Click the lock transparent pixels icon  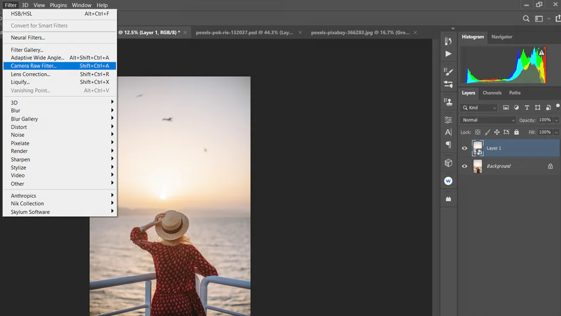478,132
